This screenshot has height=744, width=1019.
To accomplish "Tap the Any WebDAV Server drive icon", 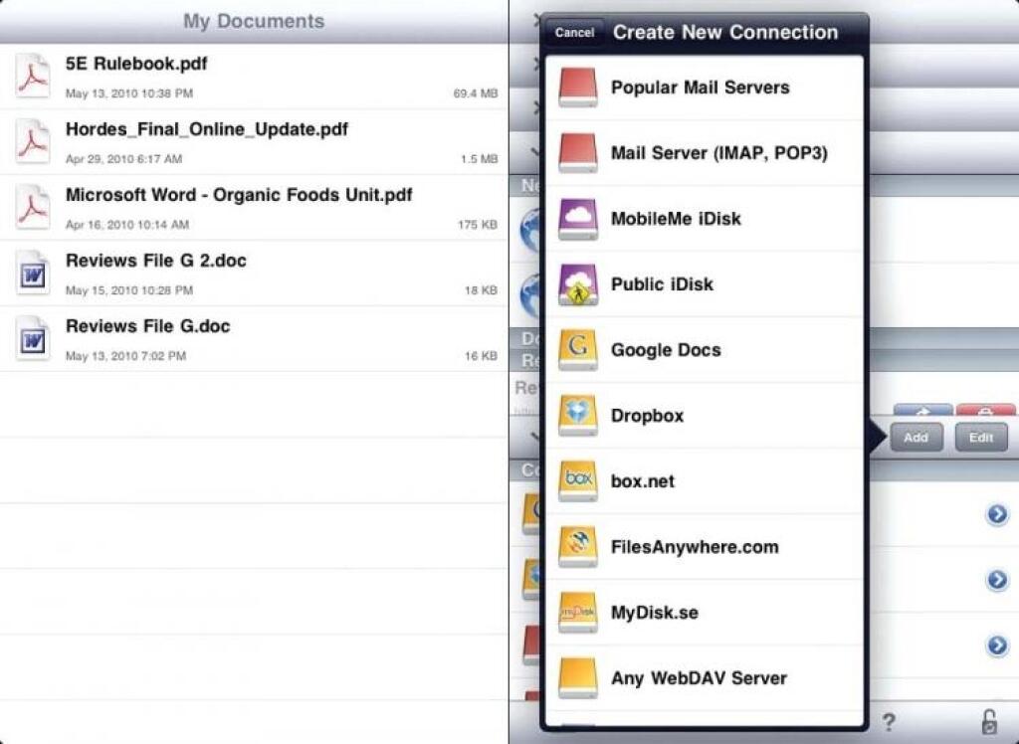I will coord(578,678).
